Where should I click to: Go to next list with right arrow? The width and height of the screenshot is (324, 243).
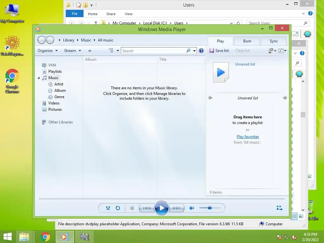pyautogui.click(x=285, y=98)
